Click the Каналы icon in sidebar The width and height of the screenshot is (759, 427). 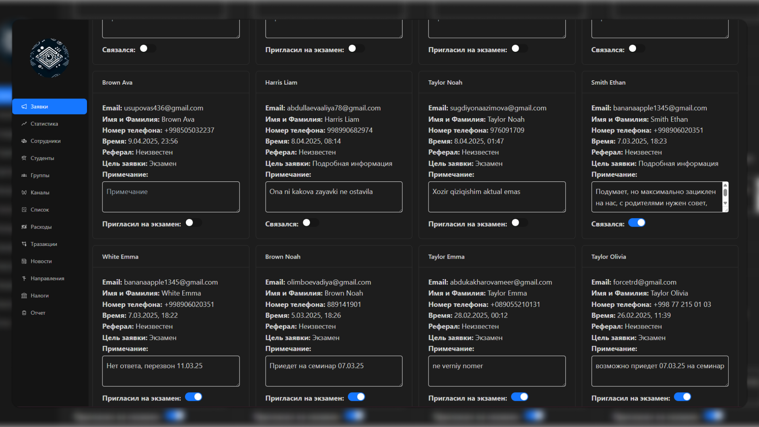click(x=24, y=193)
